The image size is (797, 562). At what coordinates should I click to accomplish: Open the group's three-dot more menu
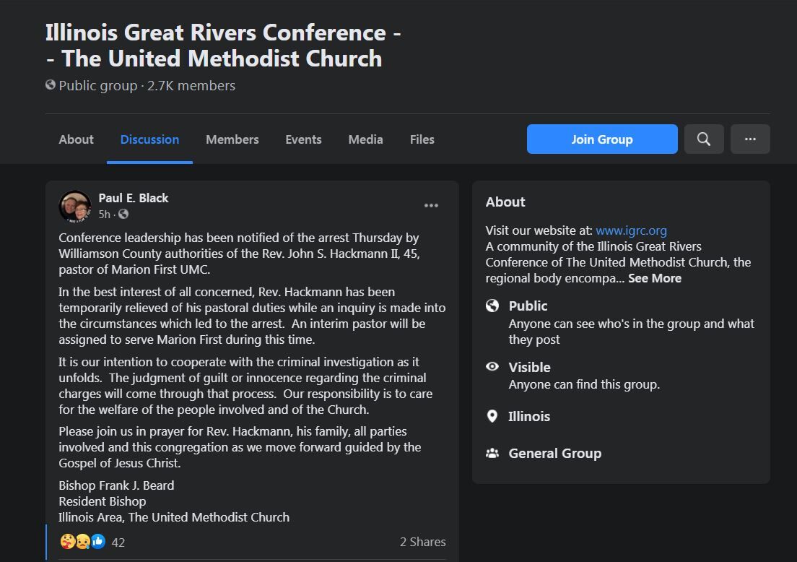[750, 139]
